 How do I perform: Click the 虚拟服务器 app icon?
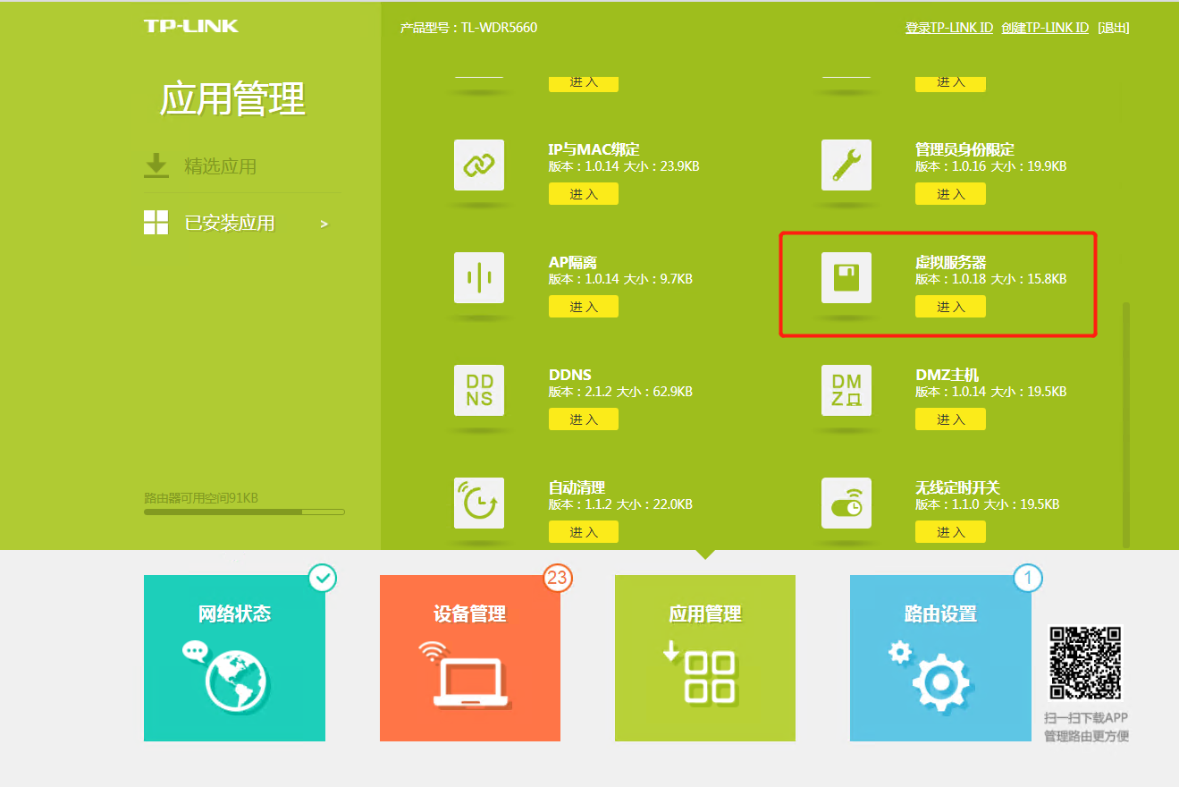(846, 277)
